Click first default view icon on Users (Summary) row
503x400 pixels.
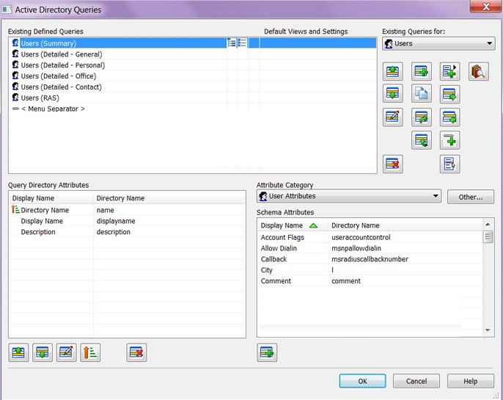coord(232,43)
